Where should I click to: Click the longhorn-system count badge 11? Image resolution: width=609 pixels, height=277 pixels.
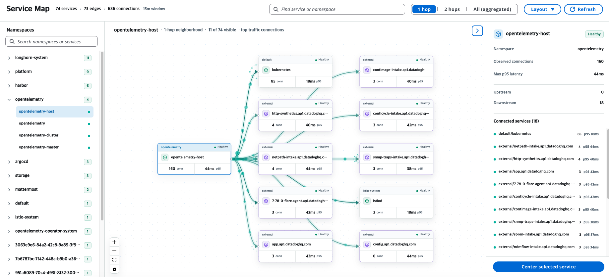click(88, 58)
